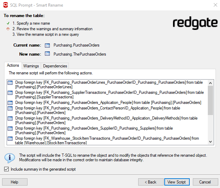Select the FK_Purchasing_SupplierTransactions_PurchaseOrderID drop action row
220x188 pixels.
click(107, 95)
